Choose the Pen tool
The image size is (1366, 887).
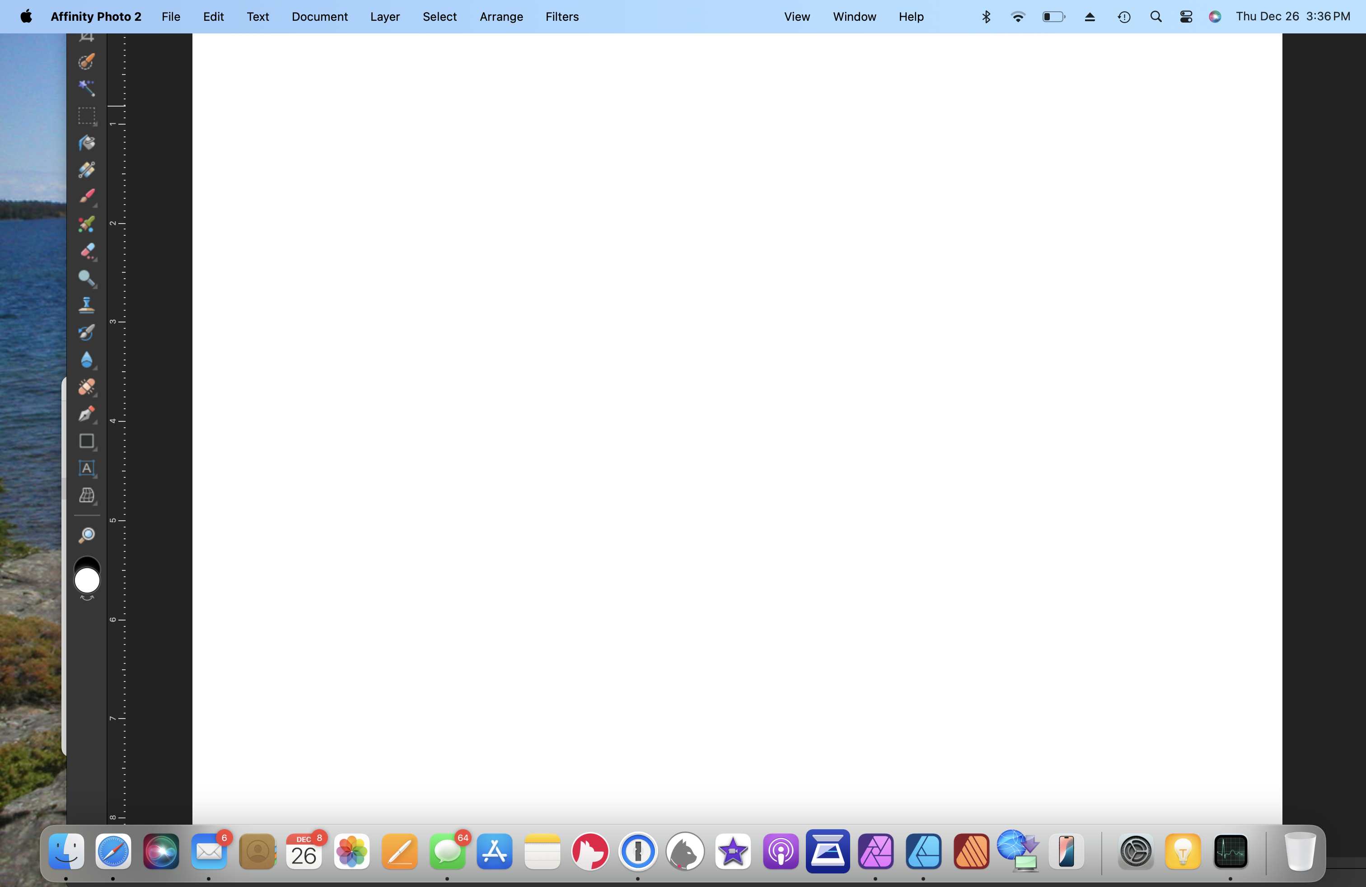click(86, 414)
